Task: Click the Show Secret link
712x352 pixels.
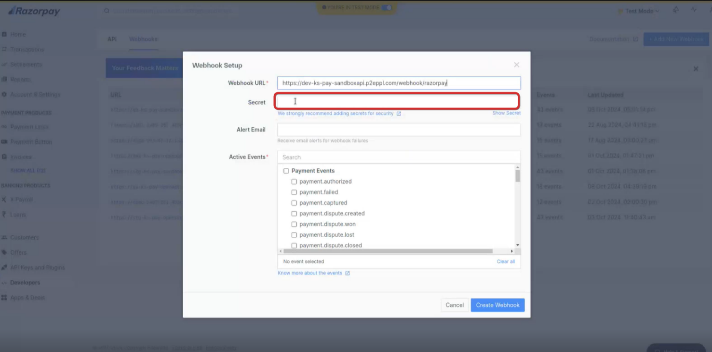Action: [x=506, y=113]
